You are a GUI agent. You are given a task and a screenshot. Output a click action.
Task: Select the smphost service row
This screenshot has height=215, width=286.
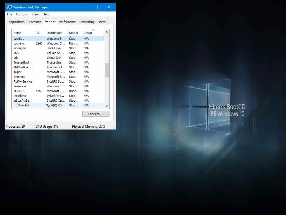(58, 77)
